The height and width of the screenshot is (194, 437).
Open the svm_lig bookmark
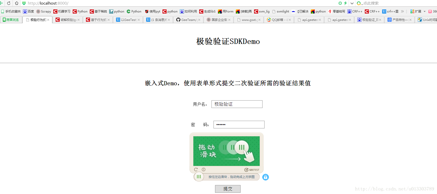(x=262, y=11)
